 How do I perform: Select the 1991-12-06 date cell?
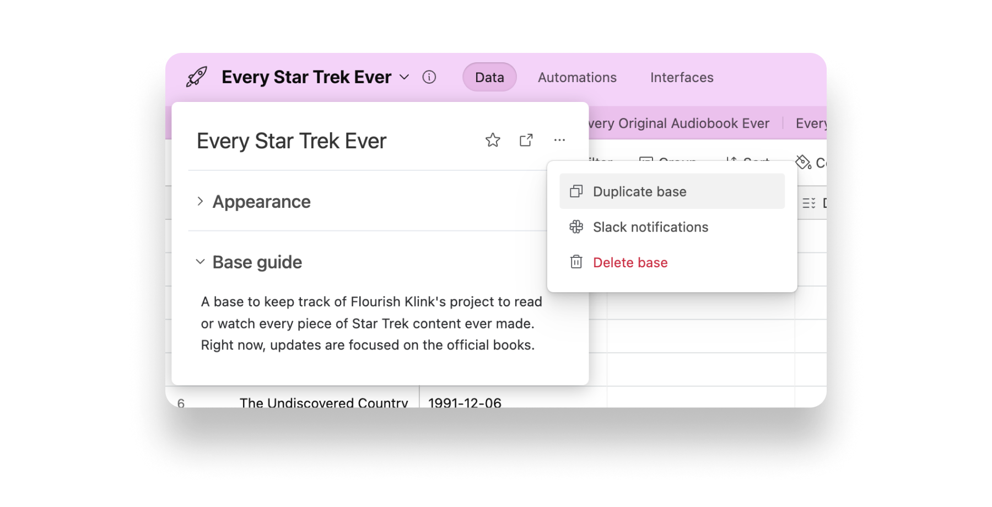[x=465, y=403]
